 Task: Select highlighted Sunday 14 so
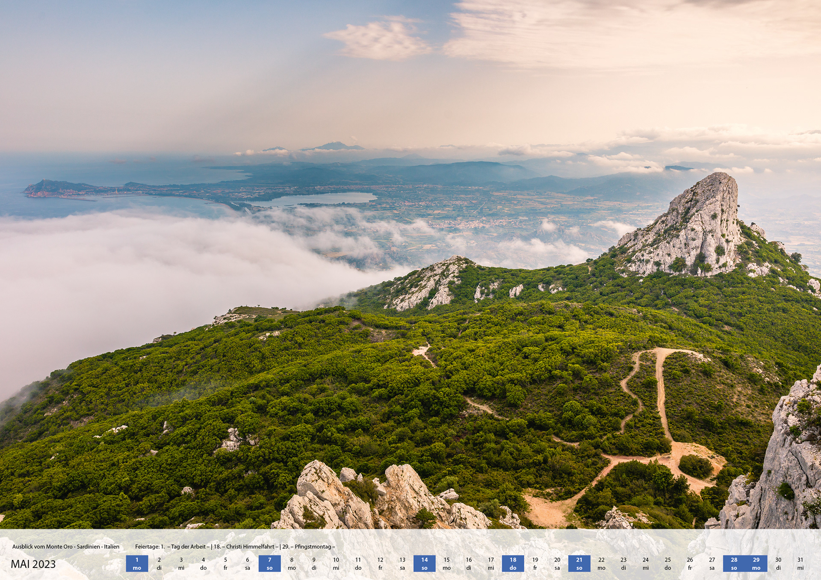pos(424,563)
